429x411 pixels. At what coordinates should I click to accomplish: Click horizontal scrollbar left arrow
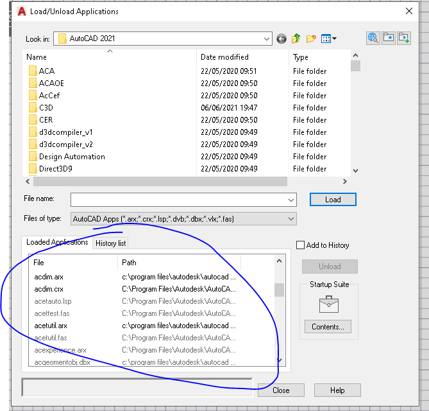click(28, 181)
